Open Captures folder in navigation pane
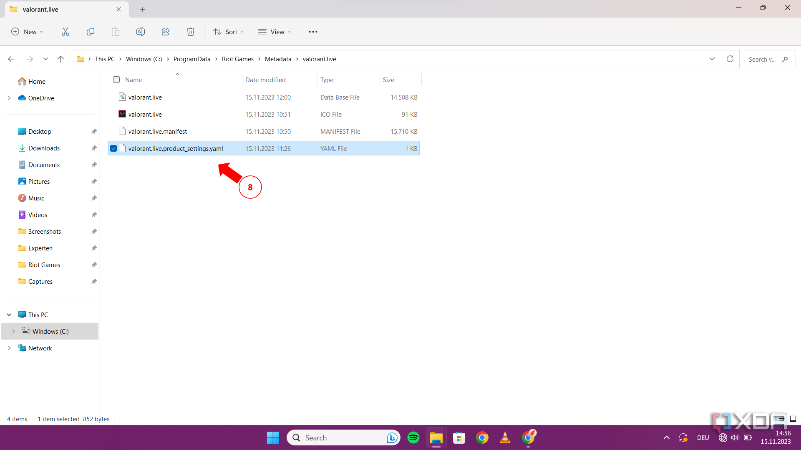 40,282
